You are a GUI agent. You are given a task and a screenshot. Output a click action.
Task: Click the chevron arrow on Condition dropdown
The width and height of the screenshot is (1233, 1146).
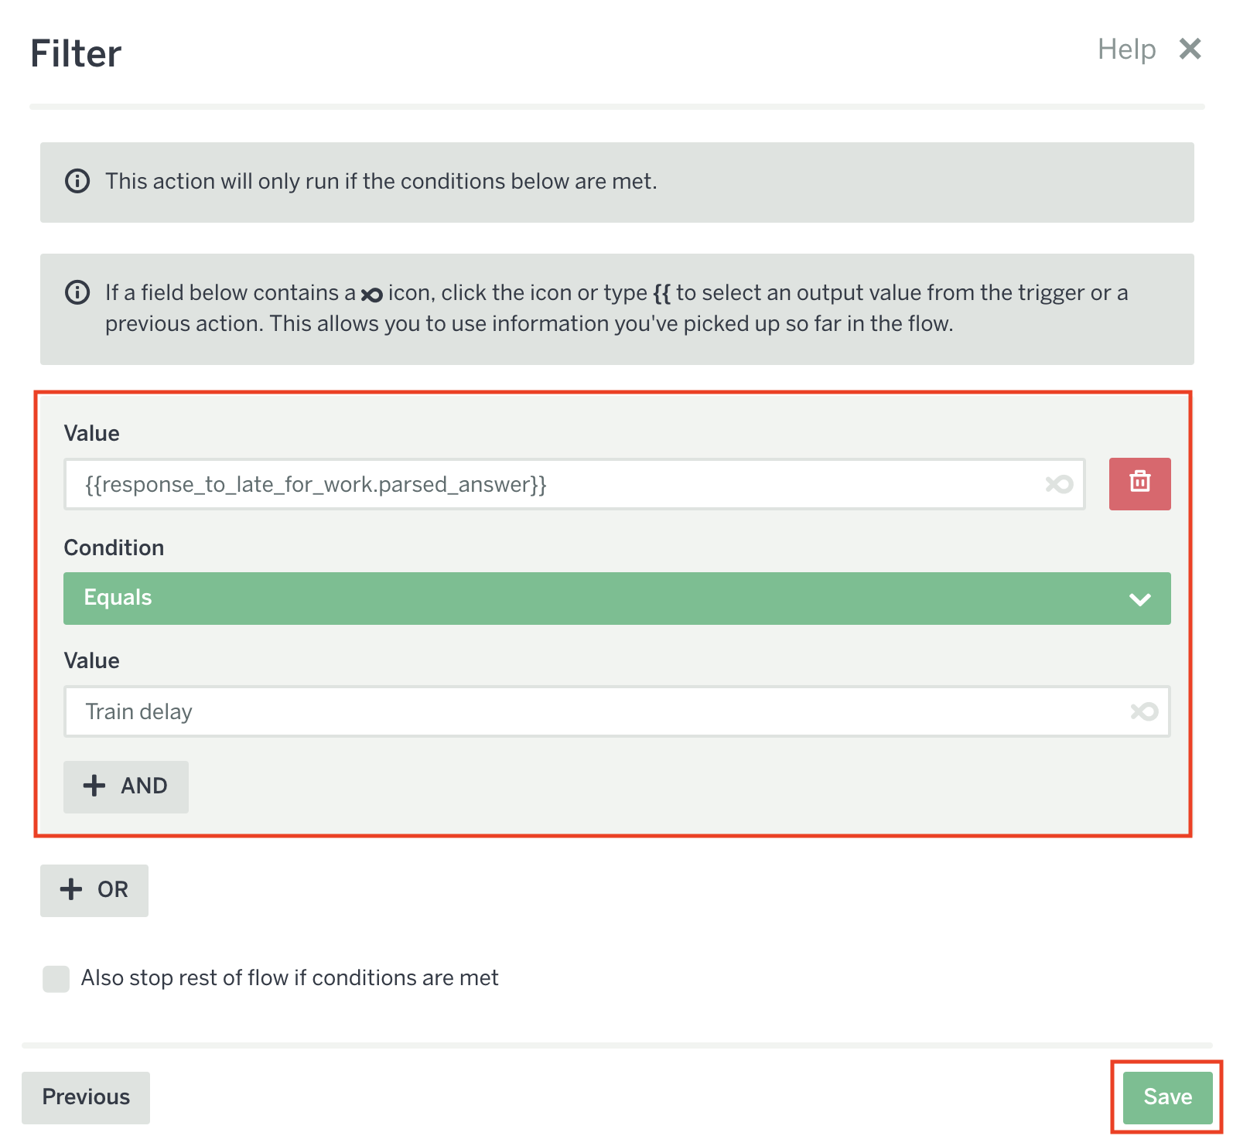click(1139, 599)
